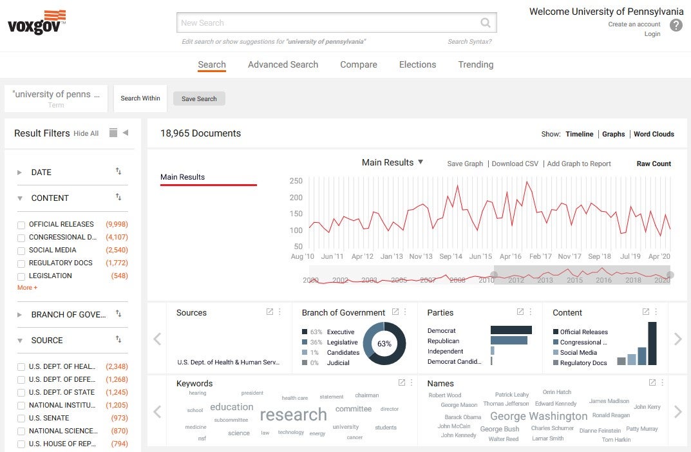
Task: Open the Sources widget pop-out icon
Action: coord(270,312)
